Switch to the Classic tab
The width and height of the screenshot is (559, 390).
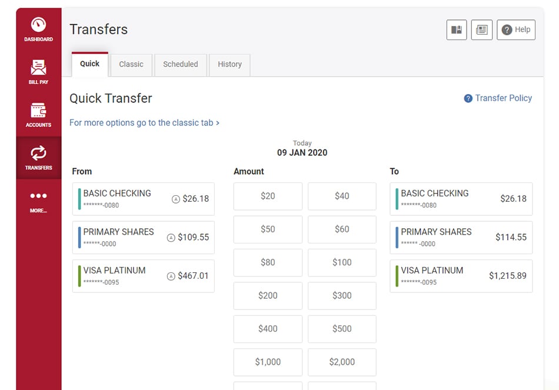[x=131, y=65]
